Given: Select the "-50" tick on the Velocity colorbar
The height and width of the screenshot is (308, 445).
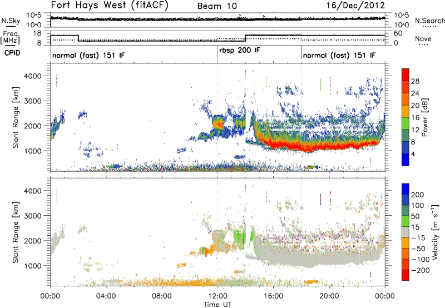Looking at the screenshot, I should click(418, 249).
